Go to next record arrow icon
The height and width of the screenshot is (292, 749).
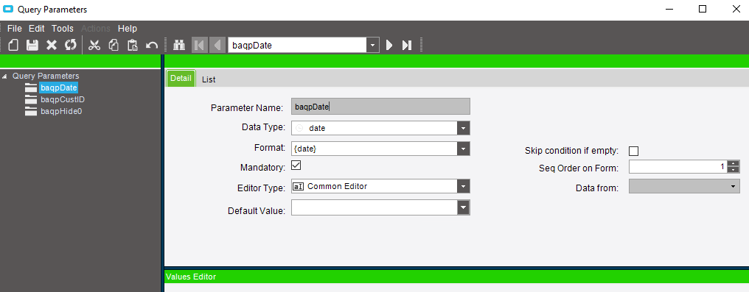coord(389,46)
